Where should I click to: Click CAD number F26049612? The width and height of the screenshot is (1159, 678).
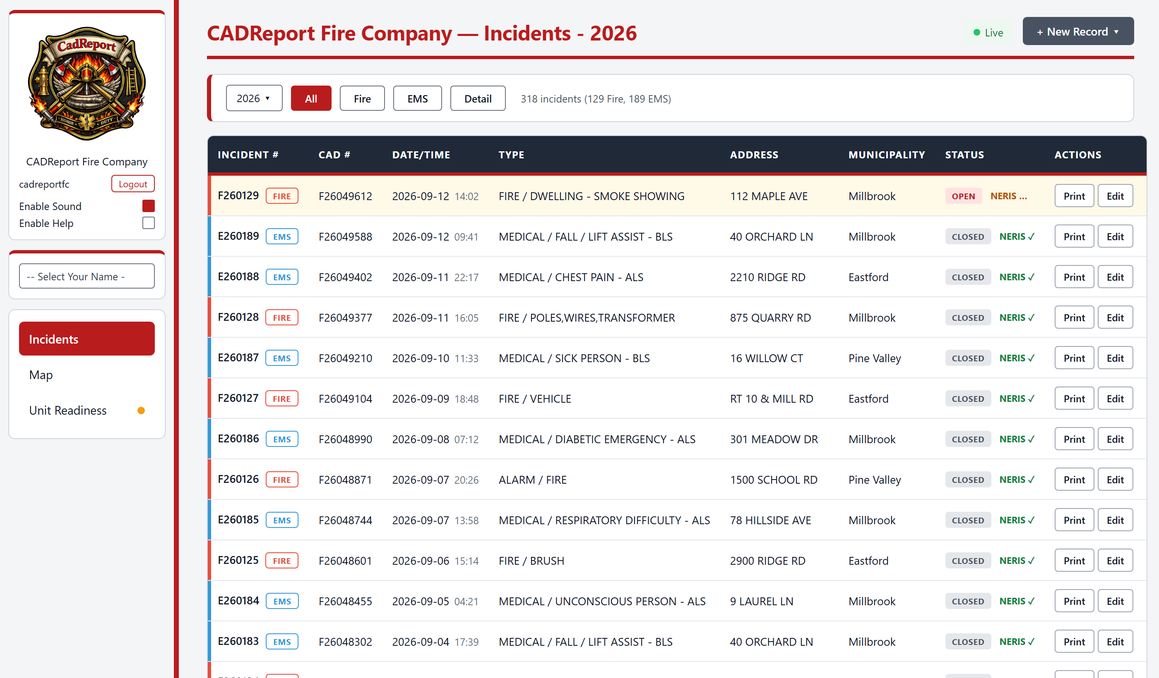click(x=345, y=196)
